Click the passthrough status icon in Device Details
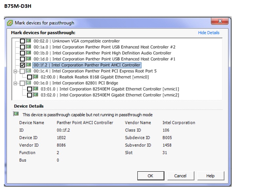 pyautogui.click(x=16, y=114)
